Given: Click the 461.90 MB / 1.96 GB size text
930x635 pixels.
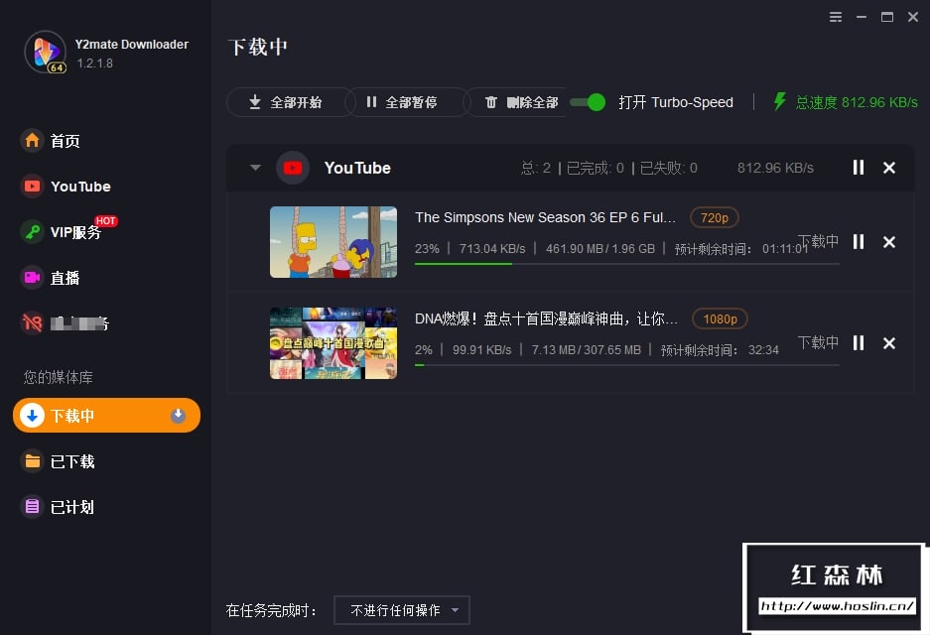Looking at the screenshot, I should [599, 249].
